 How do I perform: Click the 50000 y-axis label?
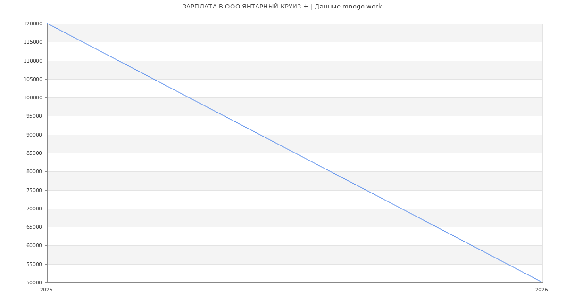click(34, 283)
